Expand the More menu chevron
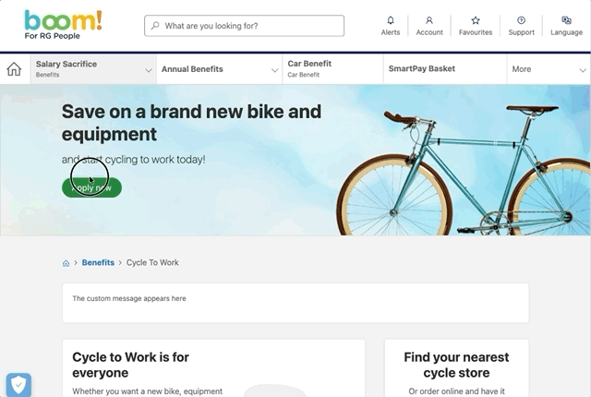The height and width of the screenshot is (397, 591). (583, 70)
